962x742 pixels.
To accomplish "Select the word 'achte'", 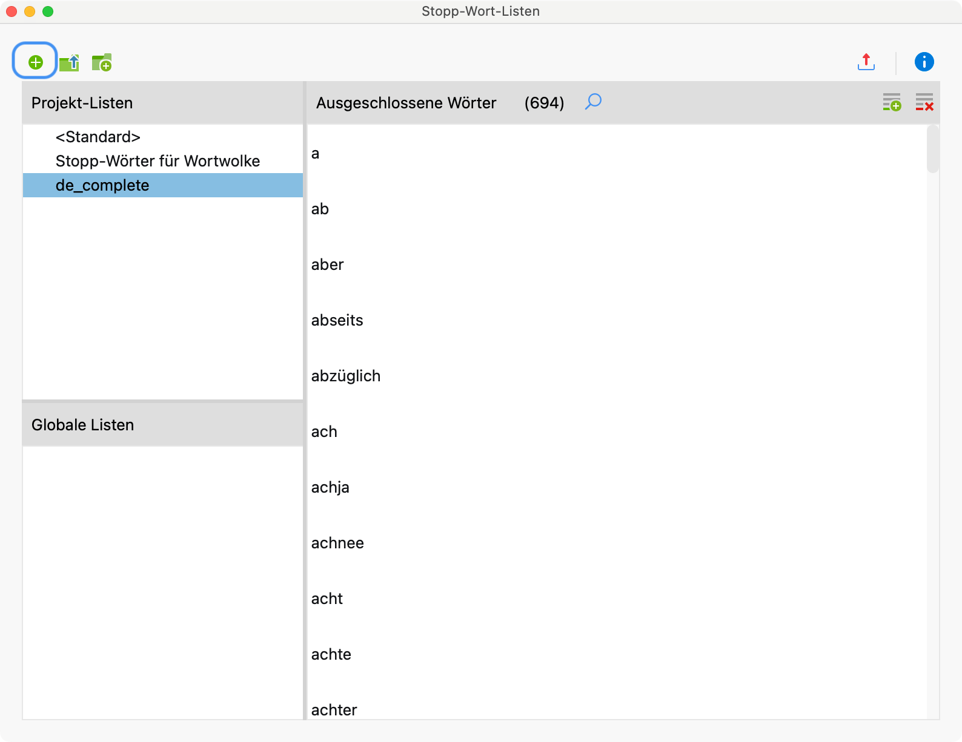I will click(x=331, y=654).
